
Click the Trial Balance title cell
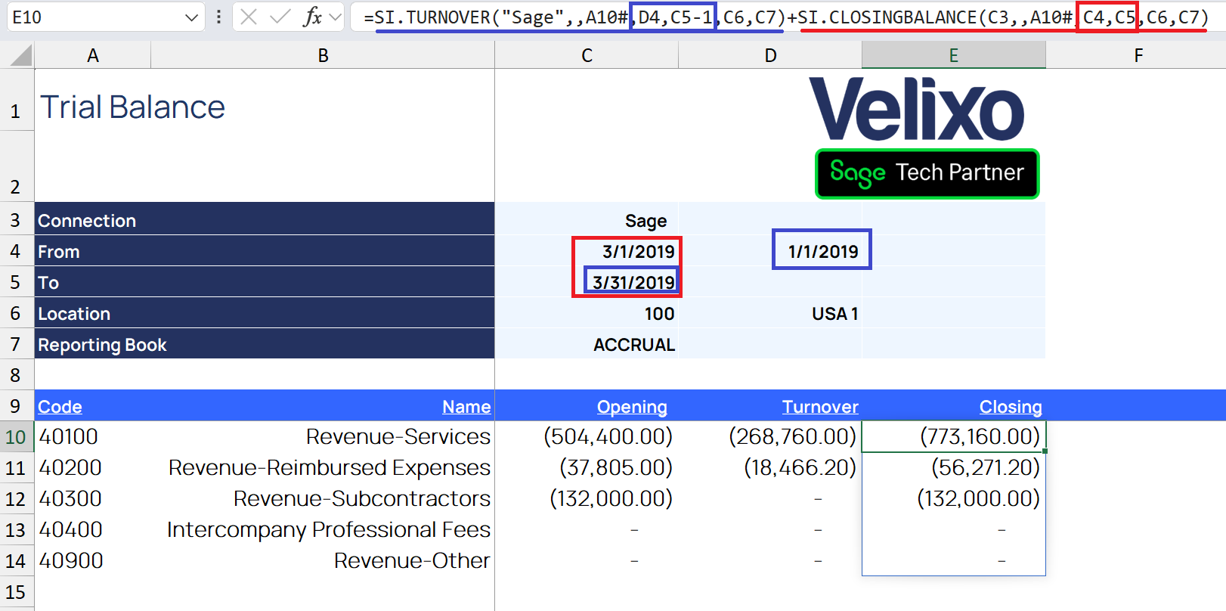[x=132, y=107]
